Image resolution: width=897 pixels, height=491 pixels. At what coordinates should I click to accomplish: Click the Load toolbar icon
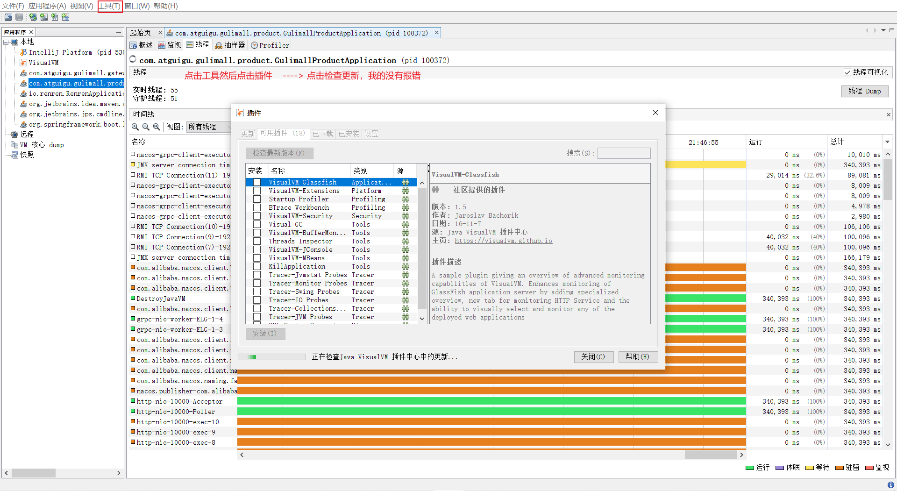pyautogui.click(x=8, y=17)
